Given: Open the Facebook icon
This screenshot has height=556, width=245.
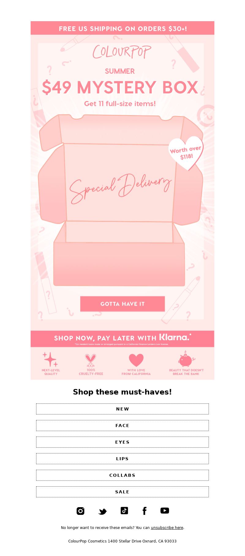Looking at the screenshot, I should point(145,511).
